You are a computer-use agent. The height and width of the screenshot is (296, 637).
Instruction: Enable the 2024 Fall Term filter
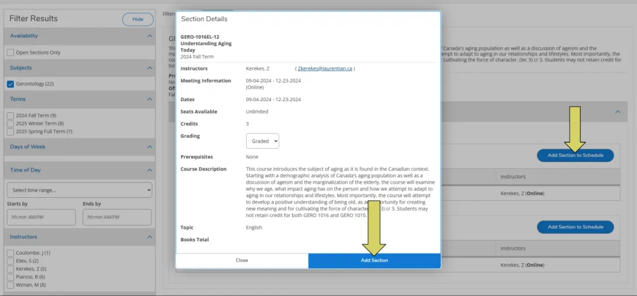click(x=11, y=116)
